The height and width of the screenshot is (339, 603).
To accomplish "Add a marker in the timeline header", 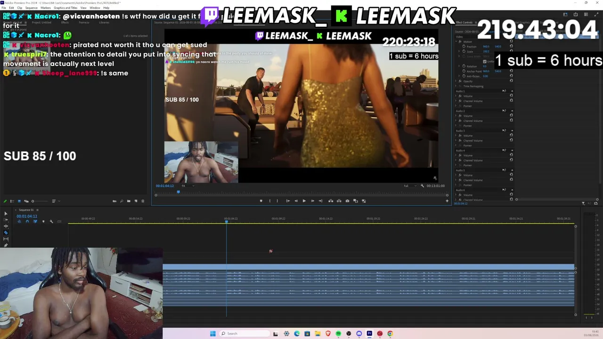I will pos(43,221).
